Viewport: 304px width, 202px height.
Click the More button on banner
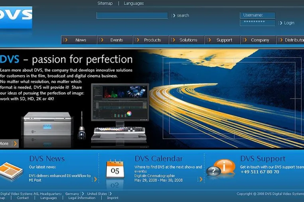point(9,144)
